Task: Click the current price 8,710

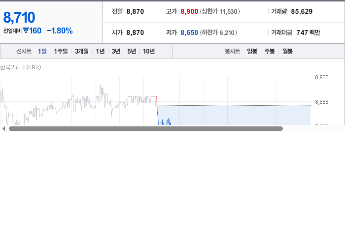Action: pos(19,17)
